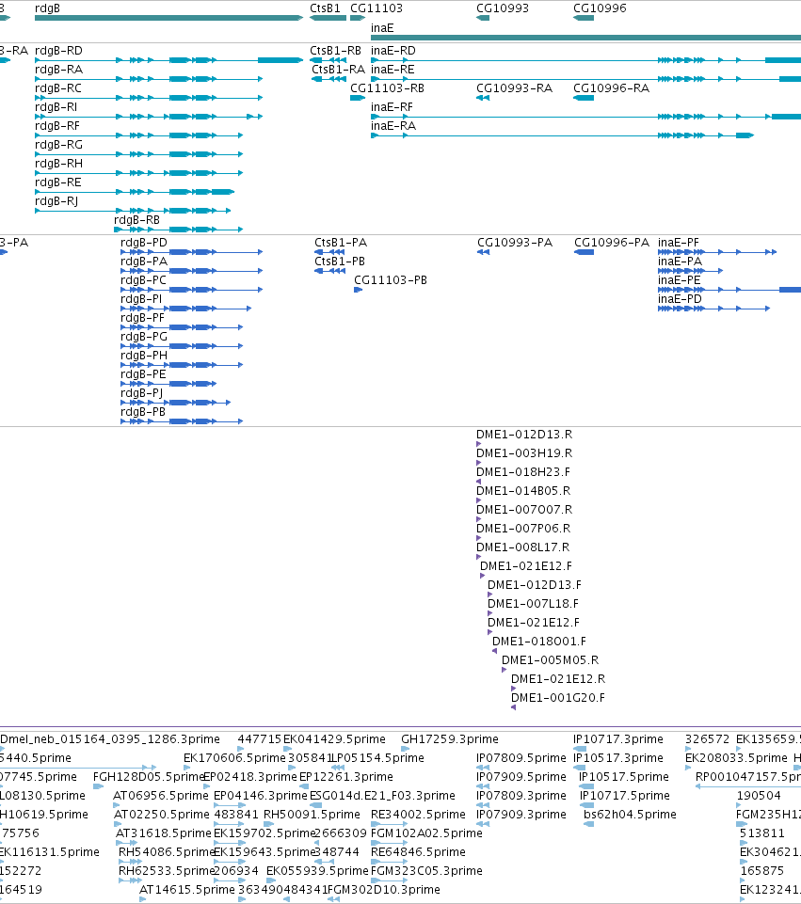Click the rdgB-RA transcript label
The width and height of the screenshot is (801, 904).
tap(58, 70)
